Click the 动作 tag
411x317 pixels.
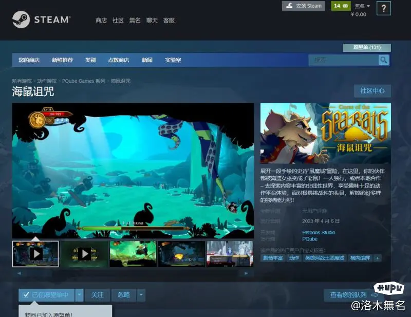pos(294,258)
